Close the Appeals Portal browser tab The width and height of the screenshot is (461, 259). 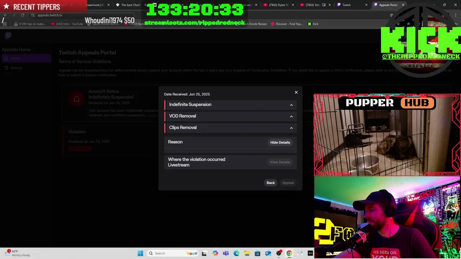[403, 5]
